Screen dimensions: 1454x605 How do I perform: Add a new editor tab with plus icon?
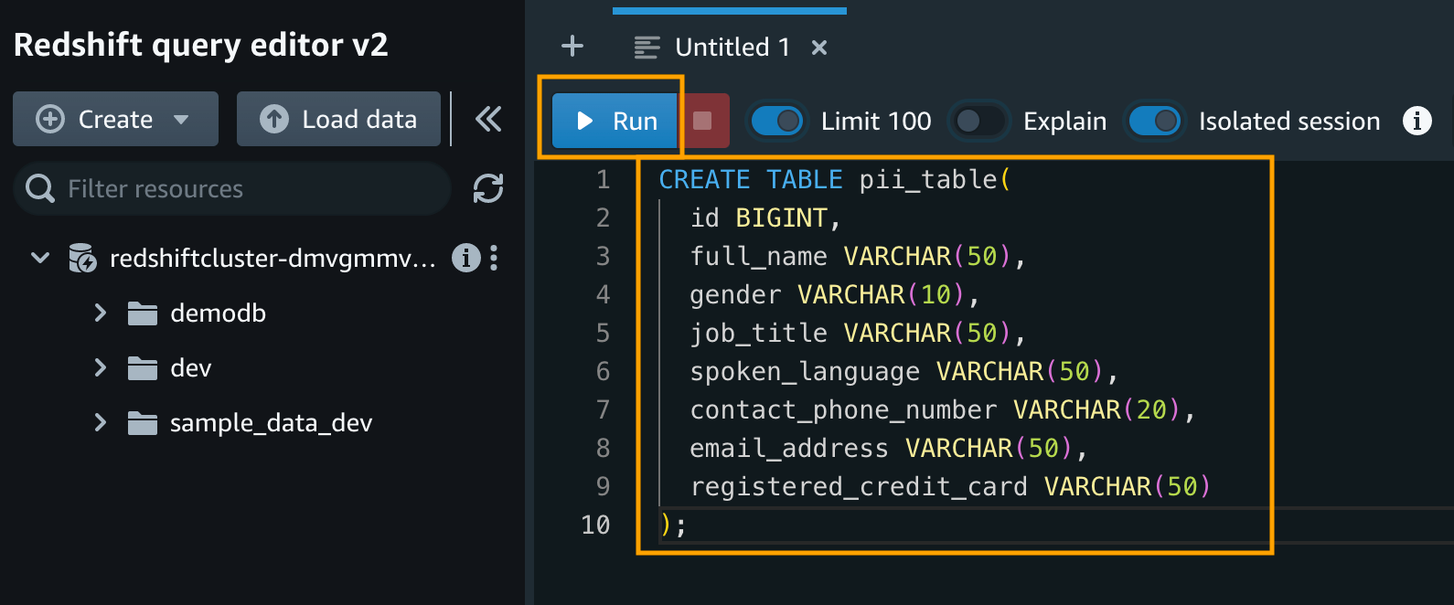coord(572,46)
